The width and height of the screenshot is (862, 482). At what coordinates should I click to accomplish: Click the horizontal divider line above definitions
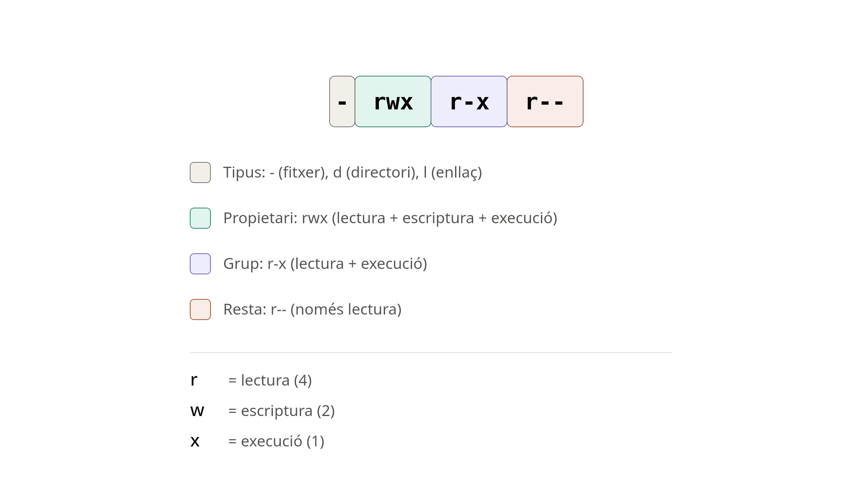(431, 353)
